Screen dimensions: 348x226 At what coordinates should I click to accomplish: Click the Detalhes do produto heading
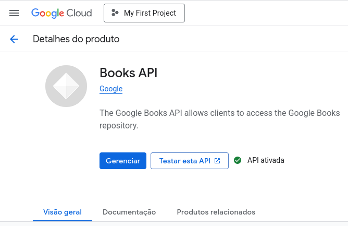[x=76, y=39]
